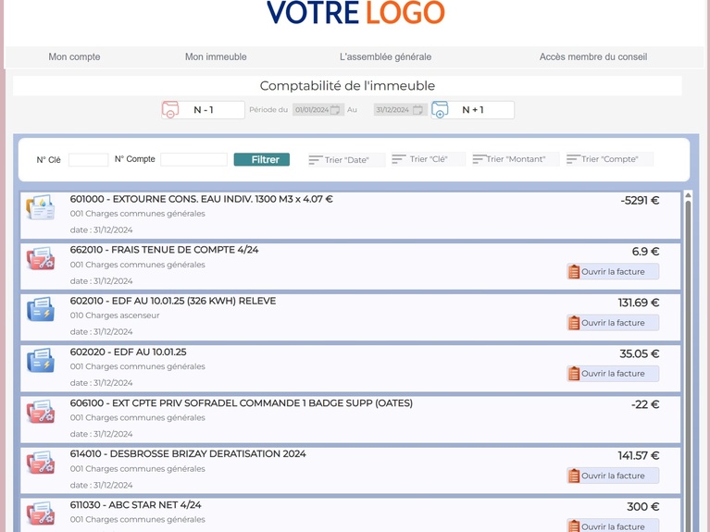Go to next year with N + 1 button
Screen dimensions: 710x532
tap(472, 110)
